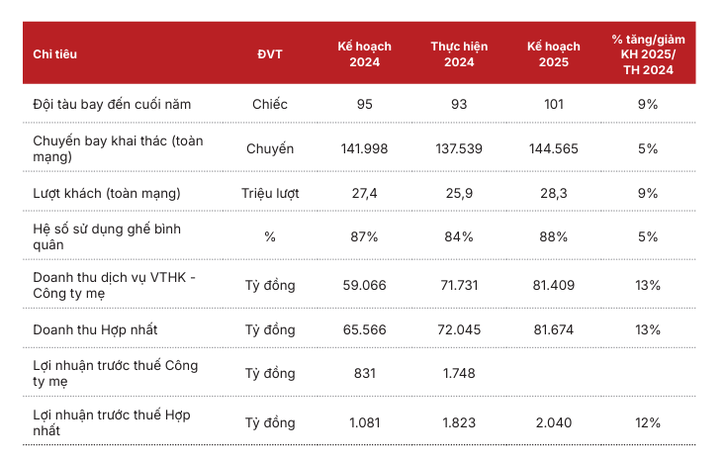Click "Lợi nhuận trước thuế Công ty mẹ" label

pyautogui.click(x=115, y=373)
